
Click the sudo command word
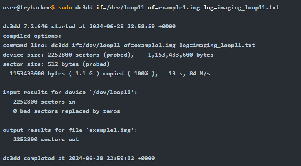pyautogui.click(x=65, y=8)
